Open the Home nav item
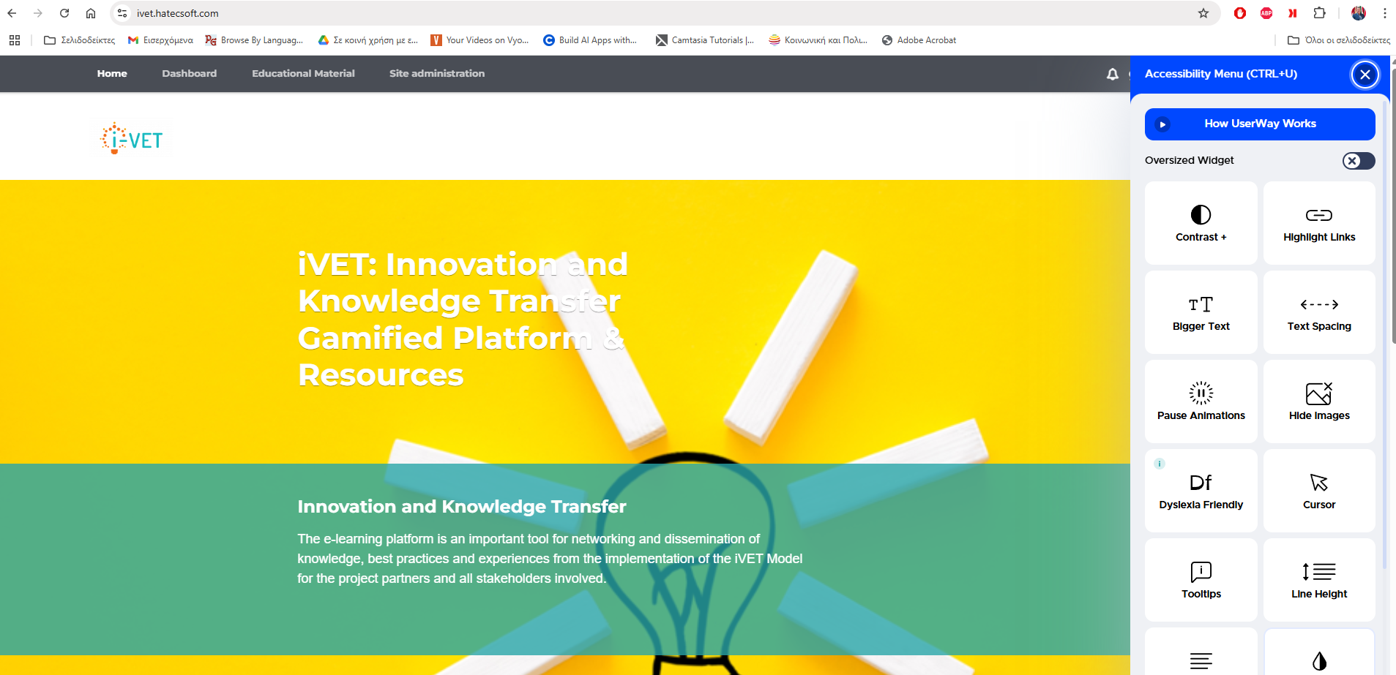This screenshot has width=1396, height=675. click(x=112, y=74)
